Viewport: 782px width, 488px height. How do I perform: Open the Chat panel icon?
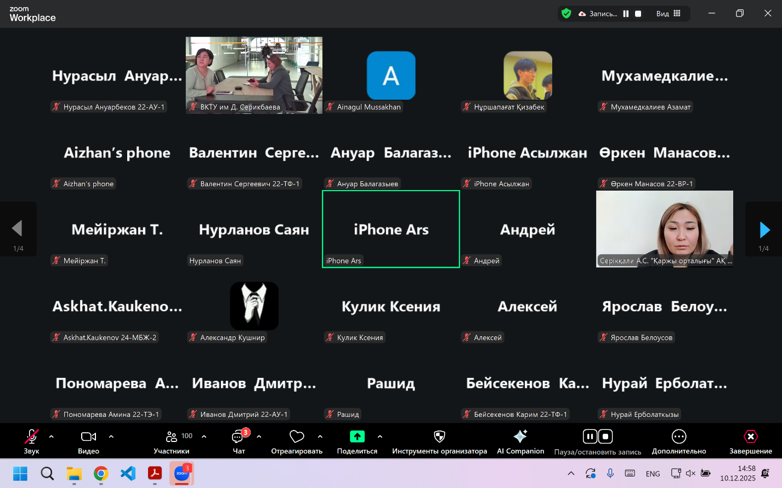click(x=239, y=437)
